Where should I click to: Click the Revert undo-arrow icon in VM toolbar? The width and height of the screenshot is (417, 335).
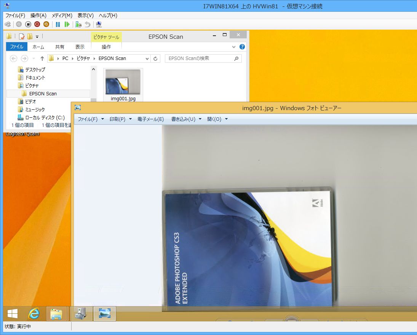(88, 24)
